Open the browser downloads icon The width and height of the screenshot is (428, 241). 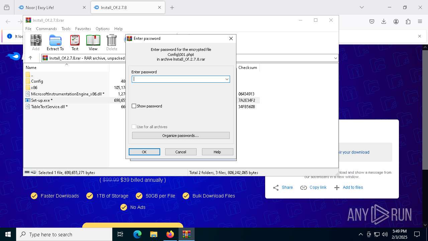384,21
